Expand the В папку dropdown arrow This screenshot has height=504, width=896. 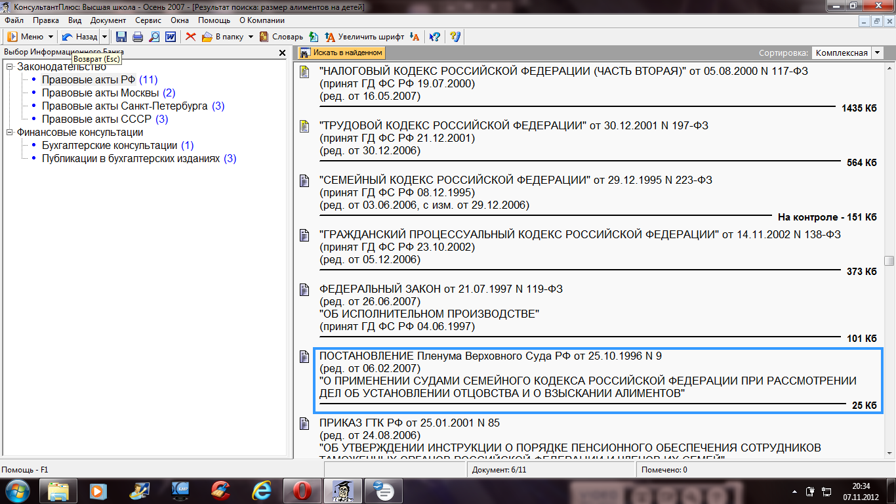click(x=251, y=37)
